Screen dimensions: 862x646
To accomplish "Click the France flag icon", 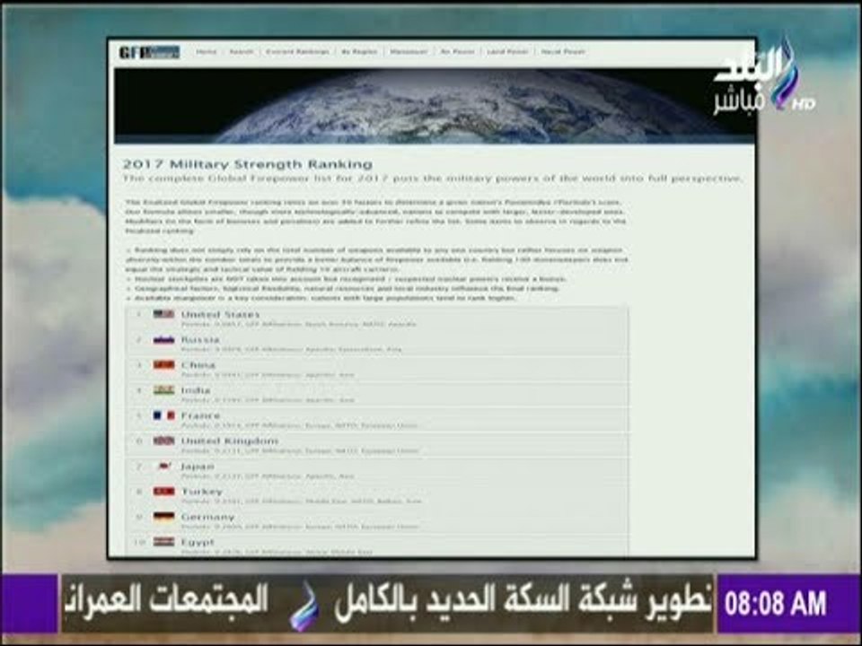I will [x=163, y=415].
